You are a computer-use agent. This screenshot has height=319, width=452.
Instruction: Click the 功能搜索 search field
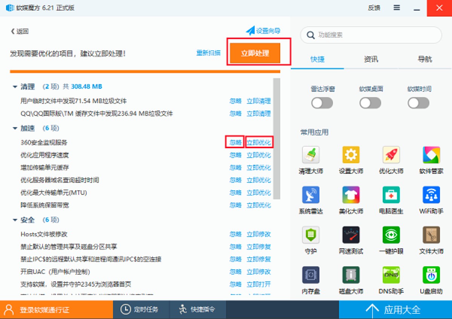click(x=371, y=35)
